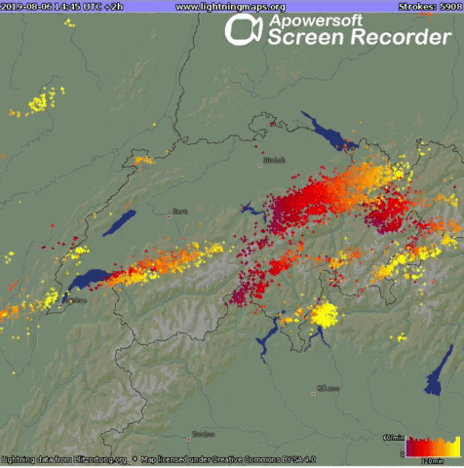This screenshot has width=464, height=468.
Task: Click Lake Maggiore on the map
Action: pos(267,338)
